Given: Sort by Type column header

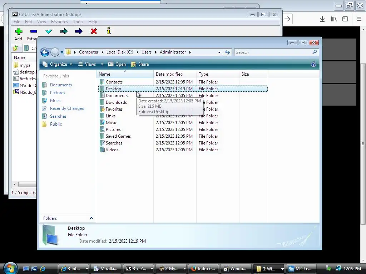Looking at the screenshot, I should 218,74.
